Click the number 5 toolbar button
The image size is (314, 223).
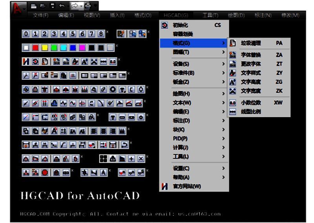[73, 34]
